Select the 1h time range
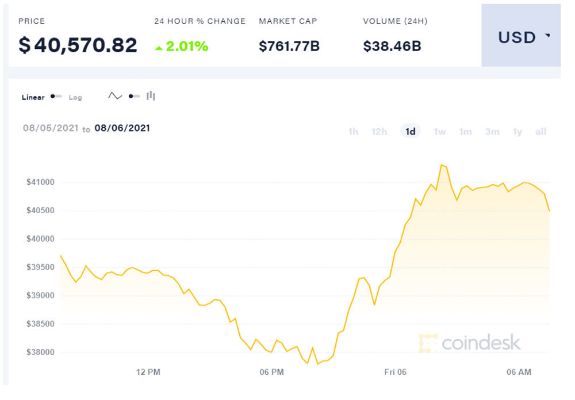 tap(353, 132)
